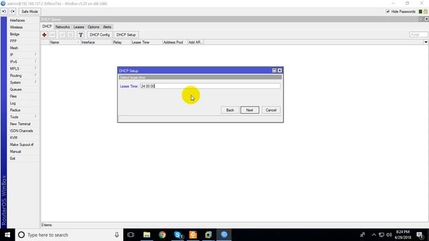Viewport: 429px width, 241px height.
Task: Close the DHCP Setup dialog
Action: pos(280,70)
